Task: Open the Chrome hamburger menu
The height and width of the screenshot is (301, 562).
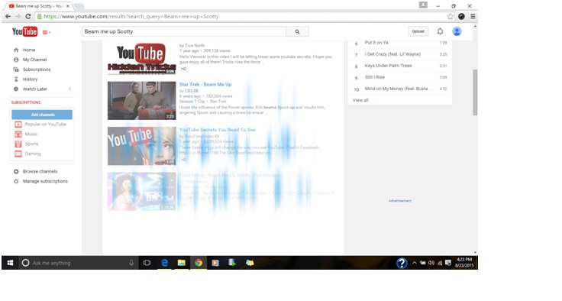Action: [473, 17]
